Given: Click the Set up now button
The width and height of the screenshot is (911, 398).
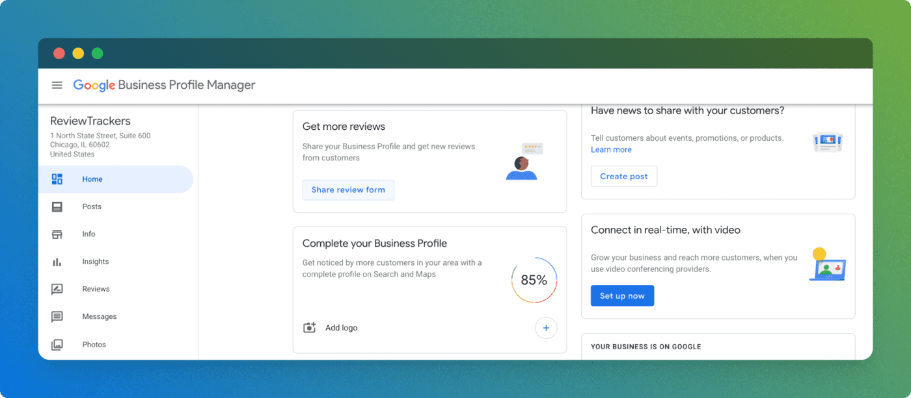Looking at the screenshot, I should click(622, 296).
